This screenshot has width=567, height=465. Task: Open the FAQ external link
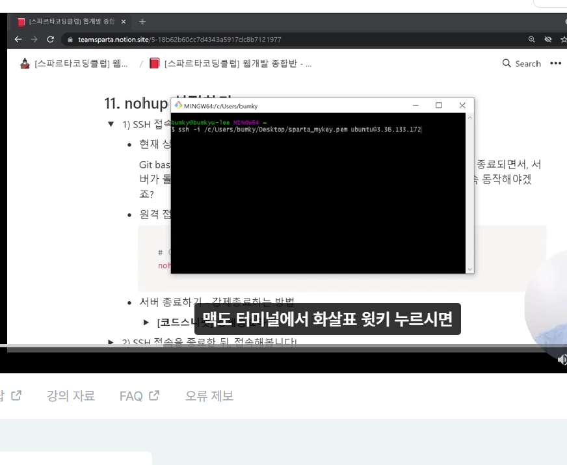coord(139,396)
